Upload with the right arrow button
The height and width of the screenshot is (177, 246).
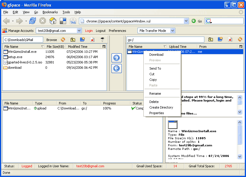point(116,58)
